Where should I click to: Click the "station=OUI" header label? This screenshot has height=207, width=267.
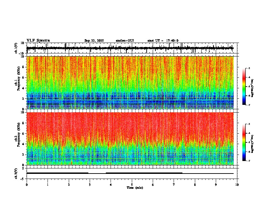[x=125, y=41]
